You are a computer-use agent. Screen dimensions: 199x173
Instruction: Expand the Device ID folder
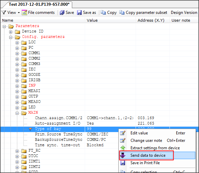tap(11, 32)
